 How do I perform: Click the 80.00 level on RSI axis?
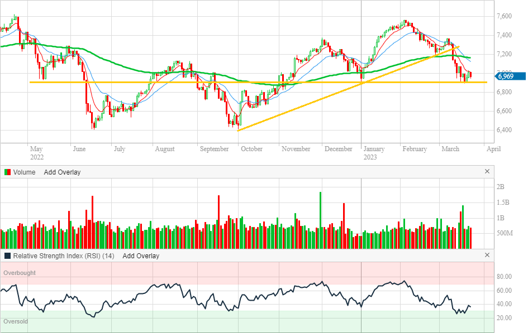505,277
